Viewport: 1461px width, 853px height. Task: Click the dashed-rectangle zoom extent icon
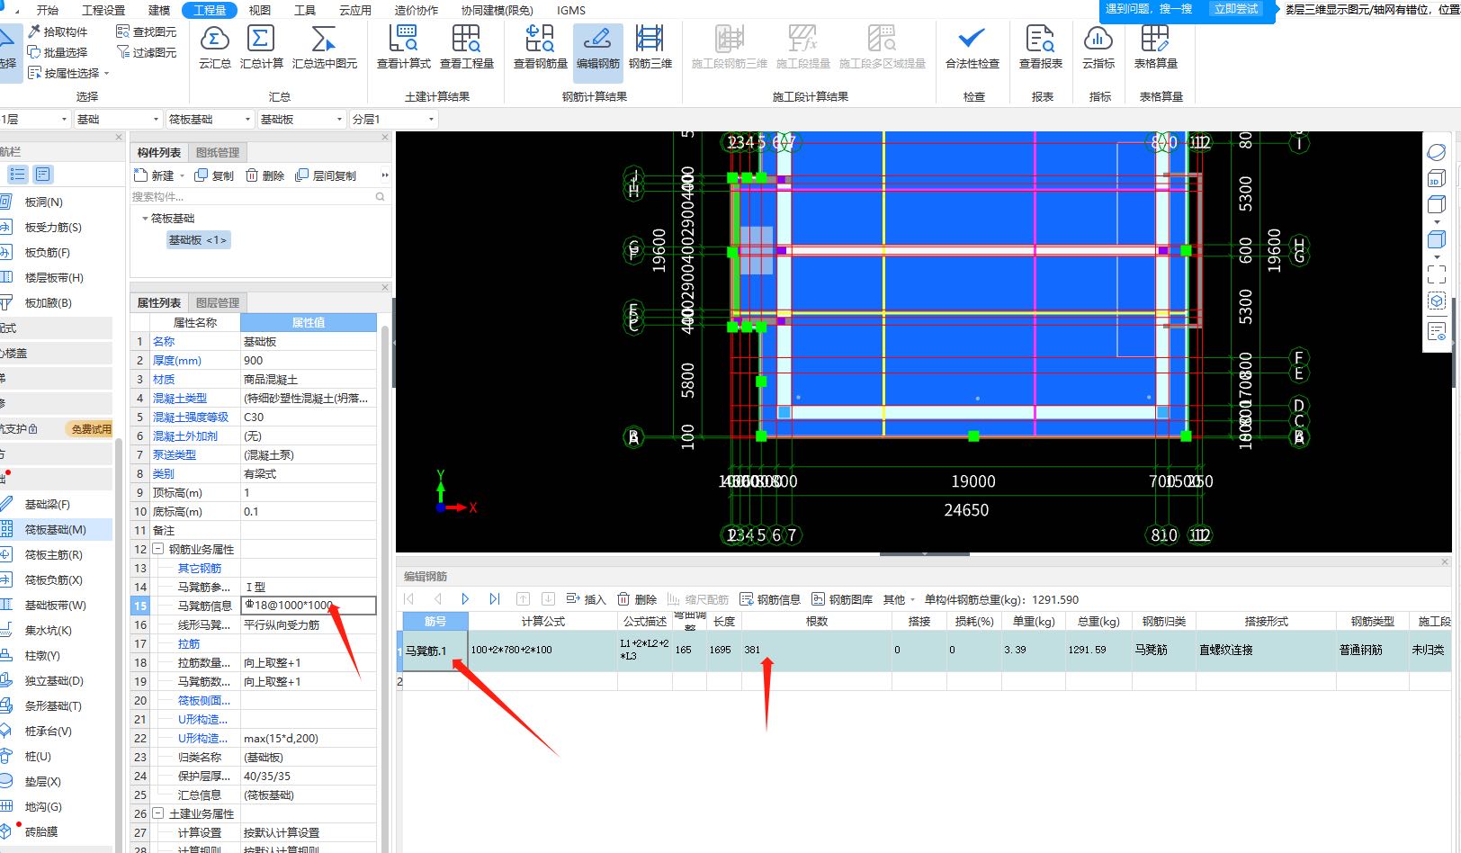(x=1437, y=274)
